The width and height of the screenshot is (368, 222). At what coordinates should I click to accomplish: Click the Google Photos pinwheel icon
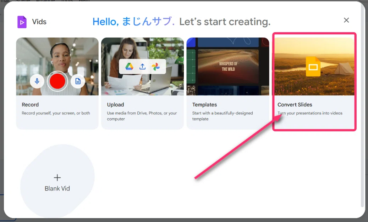point(155,67)
